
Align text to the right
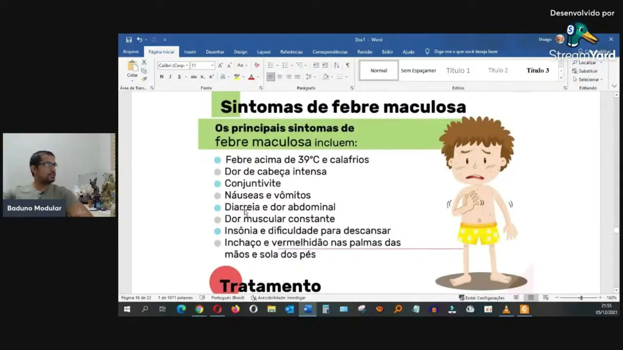click(x=289, y=77)
